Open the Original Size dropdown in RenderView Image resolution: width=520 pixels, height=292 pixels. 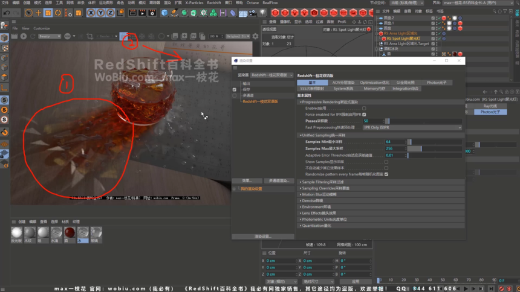pos(238,36)
